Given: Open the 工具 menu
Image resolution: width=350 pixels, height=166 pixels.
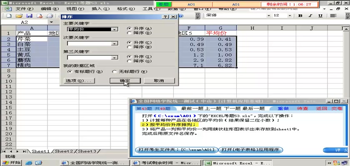Looking at the screenshot, I should pos(151,9).
